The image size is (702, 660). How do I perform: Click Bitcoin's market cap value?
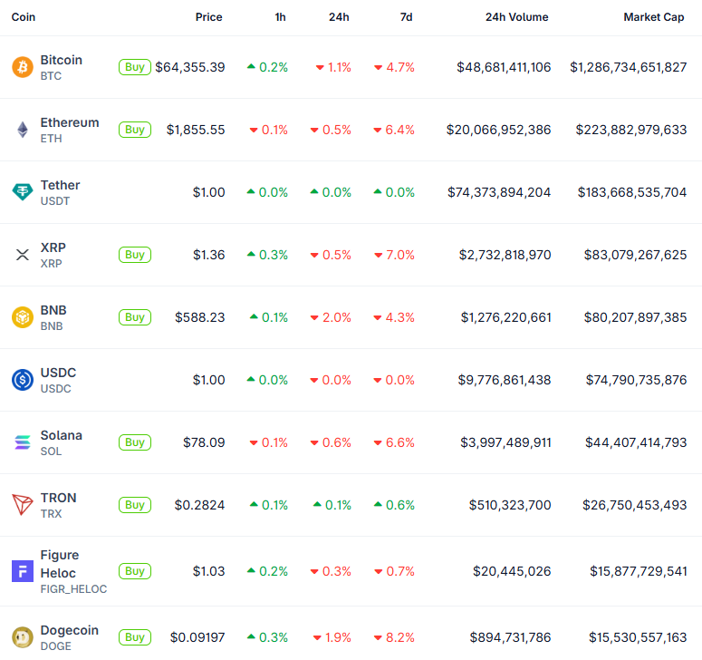click(628, 67)
